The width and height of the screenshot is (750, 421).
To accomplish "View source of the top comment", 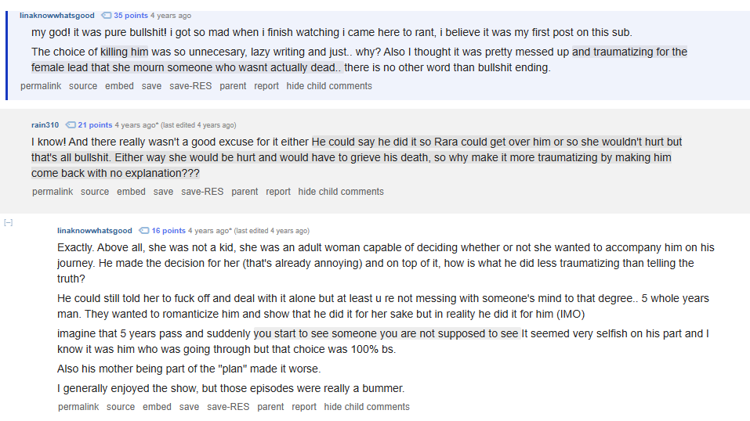I will (83, 86).
